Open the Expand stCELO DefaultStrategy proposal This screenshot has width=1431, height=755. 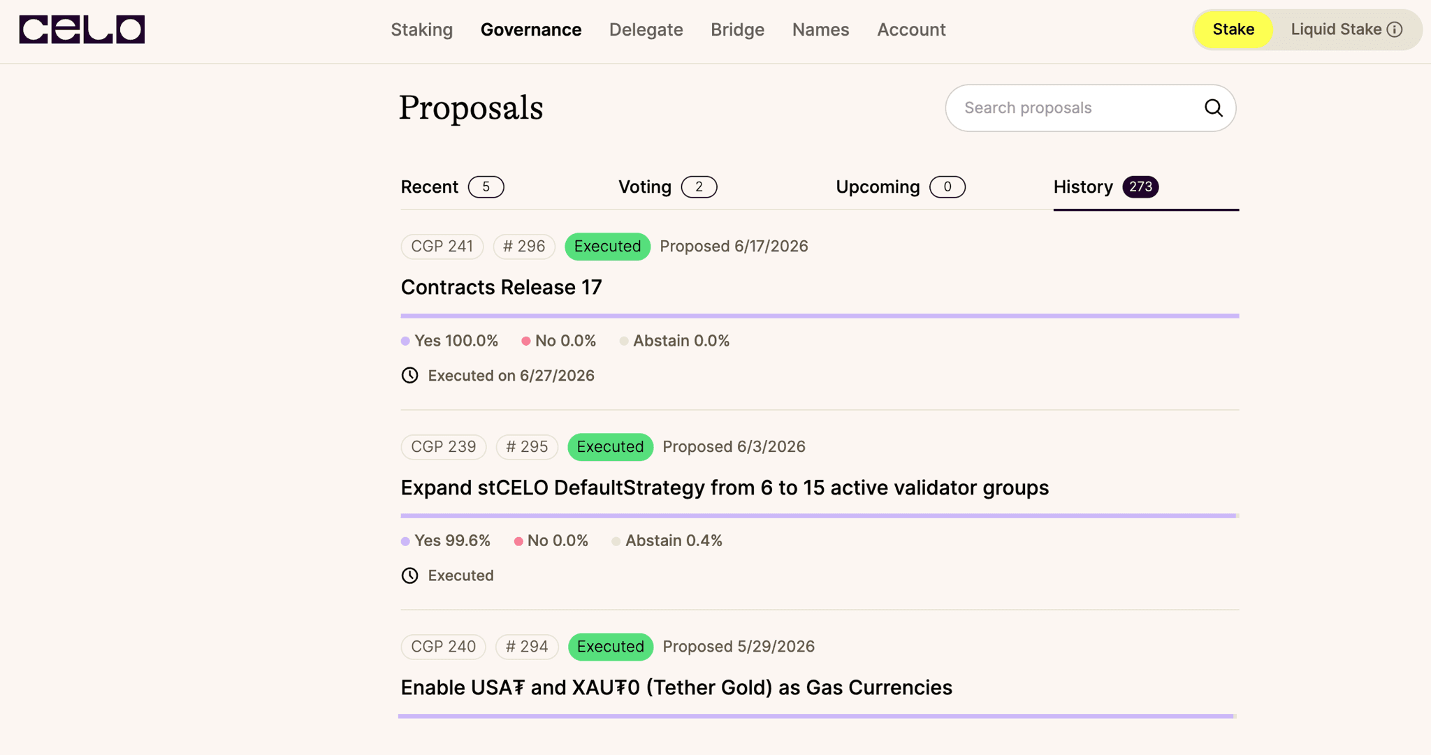point(725,488)
